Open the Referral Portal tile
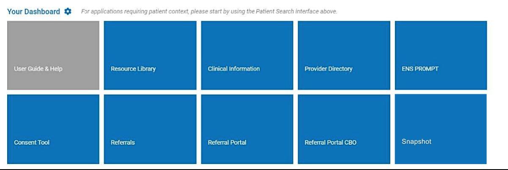 click(x=247, y=129)
